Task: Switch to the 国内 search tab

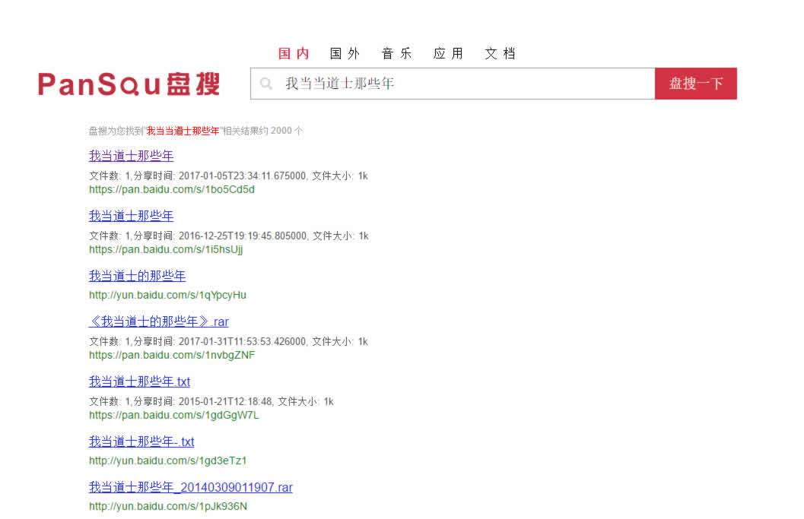Action: click(294, 54)
